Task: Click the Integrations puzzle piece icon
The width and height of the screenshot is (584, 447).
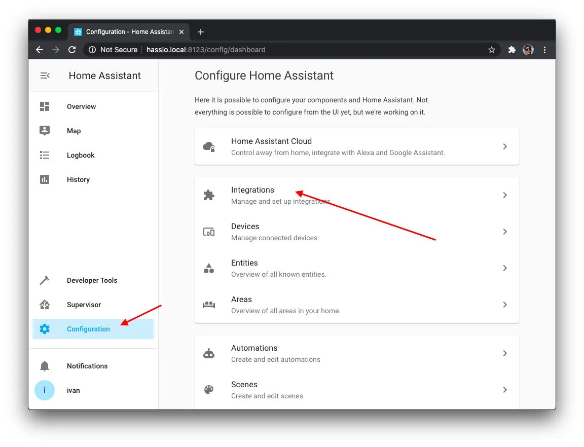Action: [x=209, y=195]
